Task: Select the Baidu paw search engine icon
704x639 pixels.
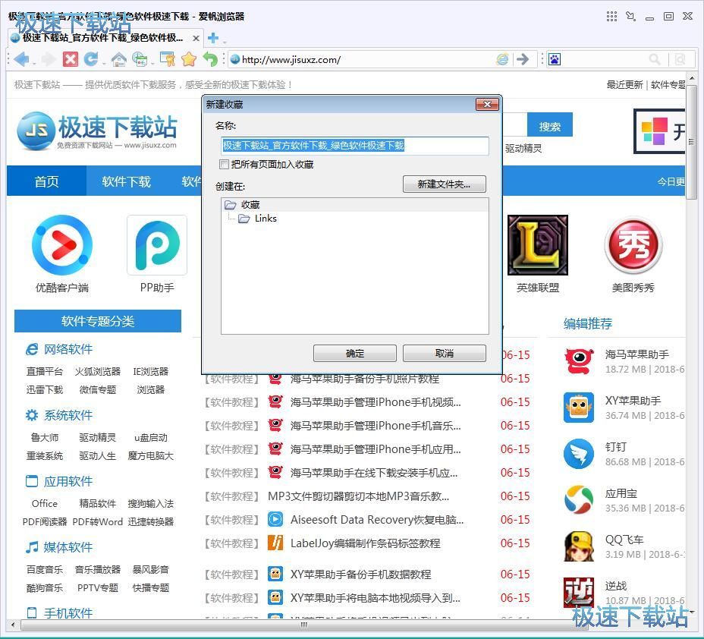Action: click(x=555, y=59)
